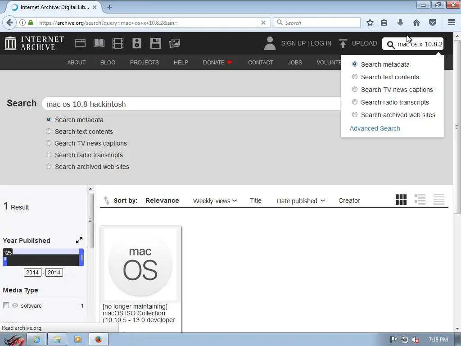The width and height of the screenshot is (461, 346).
Task: Open the PROJECTS nav item
Action: click(145, 62)
